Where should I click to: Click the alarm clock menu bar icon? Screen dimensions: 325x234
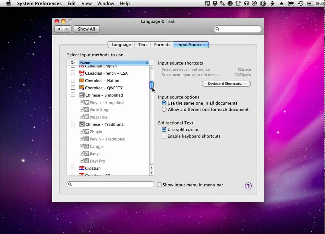click(238, 3)
